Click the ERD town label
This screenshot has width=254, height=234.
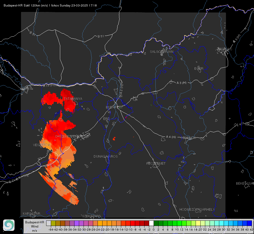tap(106, 119)
